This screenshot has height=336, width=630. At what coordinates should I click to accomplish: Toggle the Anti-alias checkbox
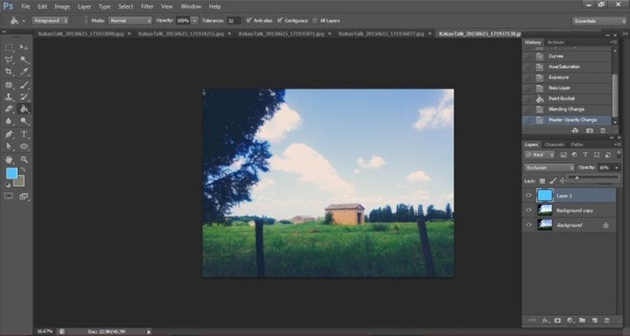[249, 20]
